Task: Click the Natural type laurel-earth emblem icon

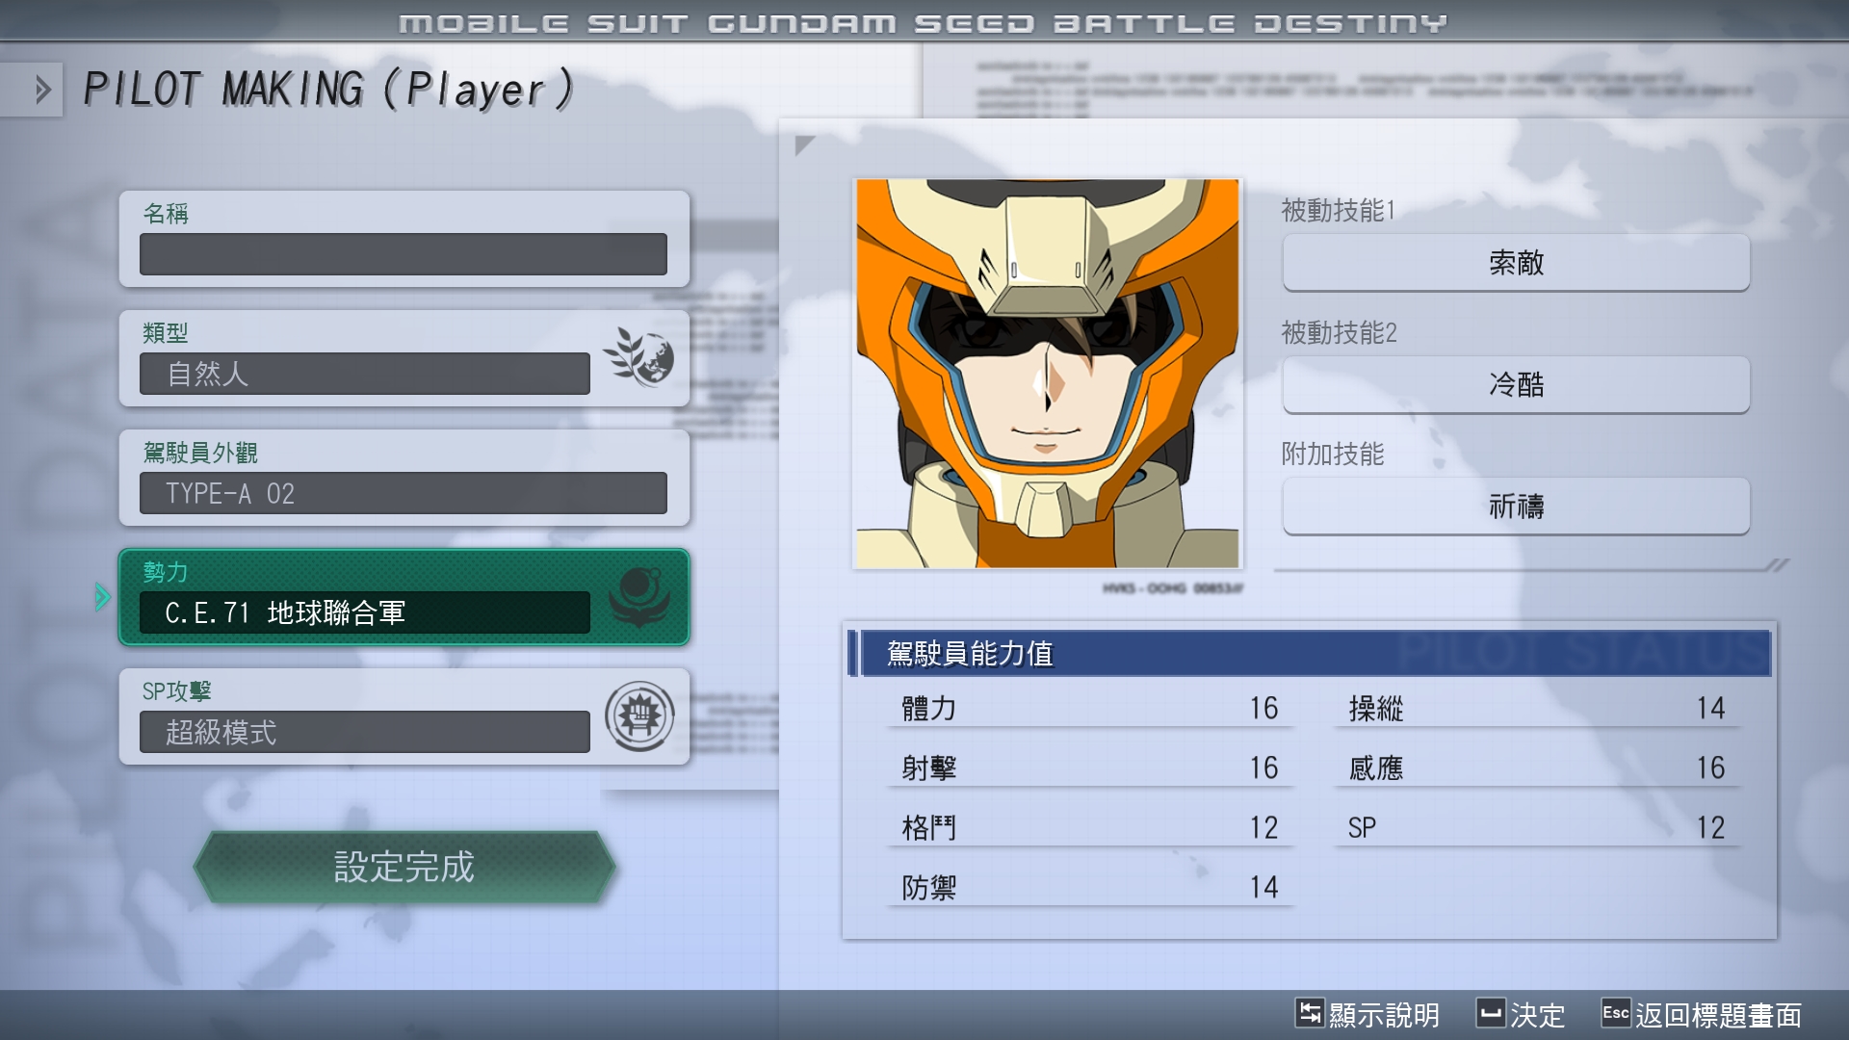Action: click(639, 356)
